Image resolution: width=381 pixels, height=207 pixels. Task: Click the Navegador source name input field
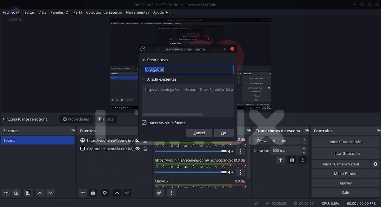pyautogui.click(x=188, y=70)
